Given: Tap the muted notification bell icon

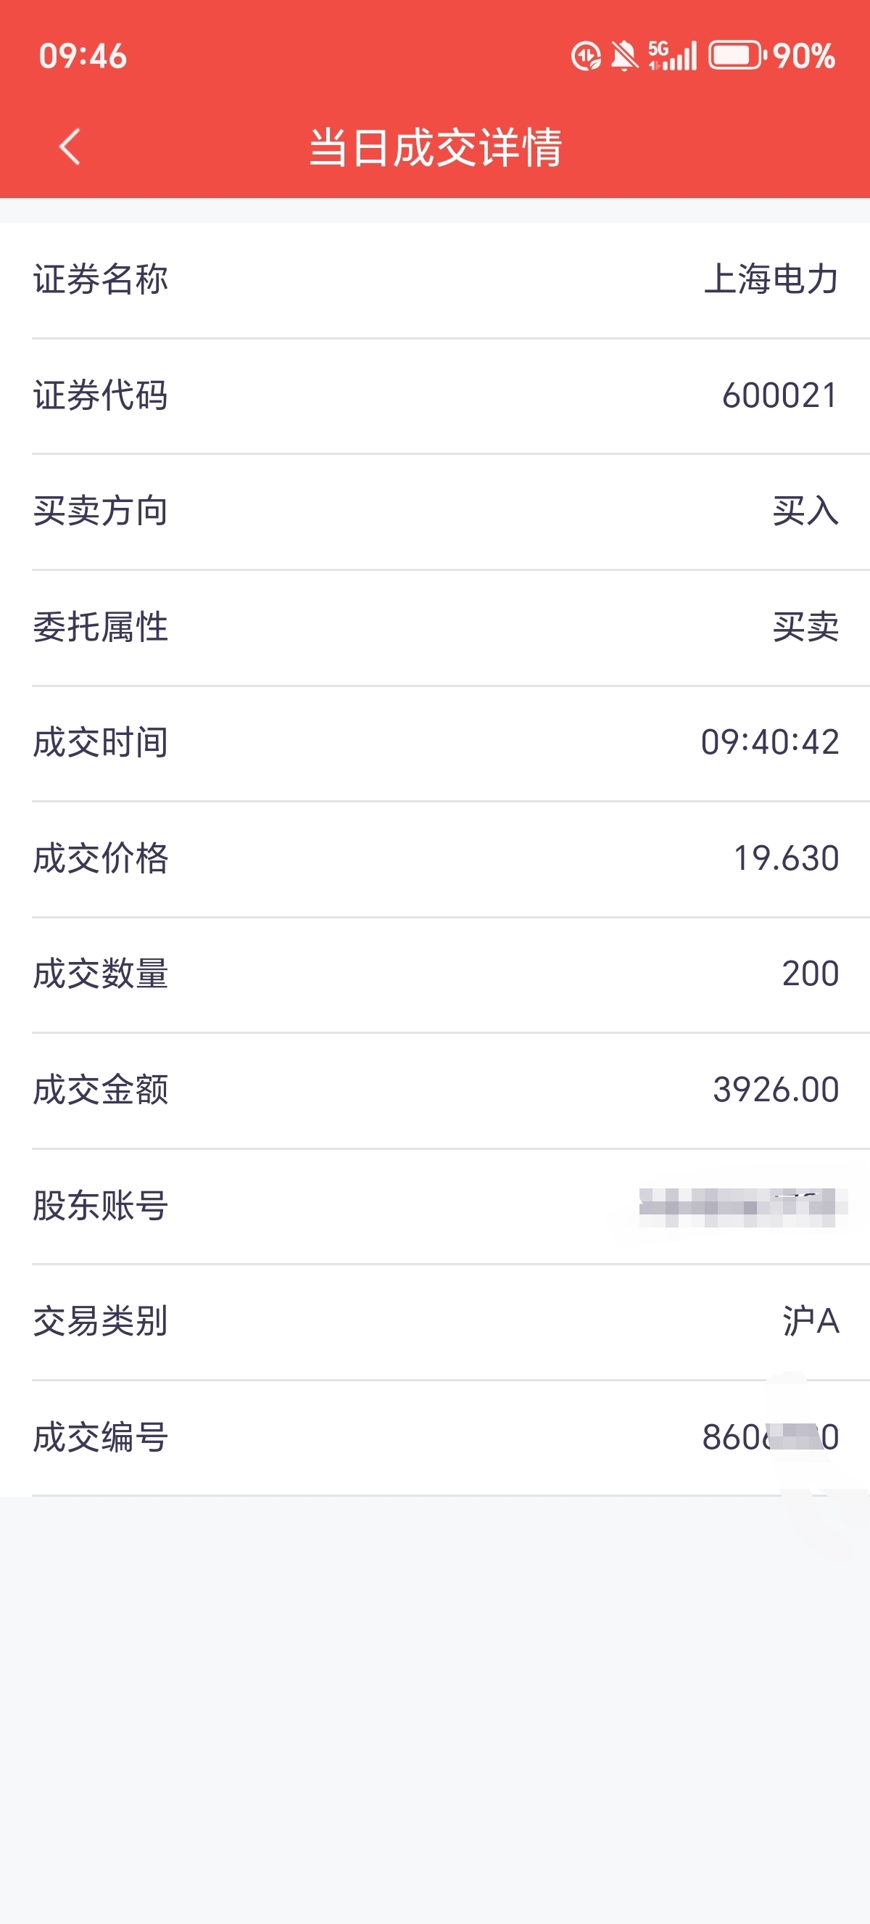Looking at the screenshot, I should [623, 56].
